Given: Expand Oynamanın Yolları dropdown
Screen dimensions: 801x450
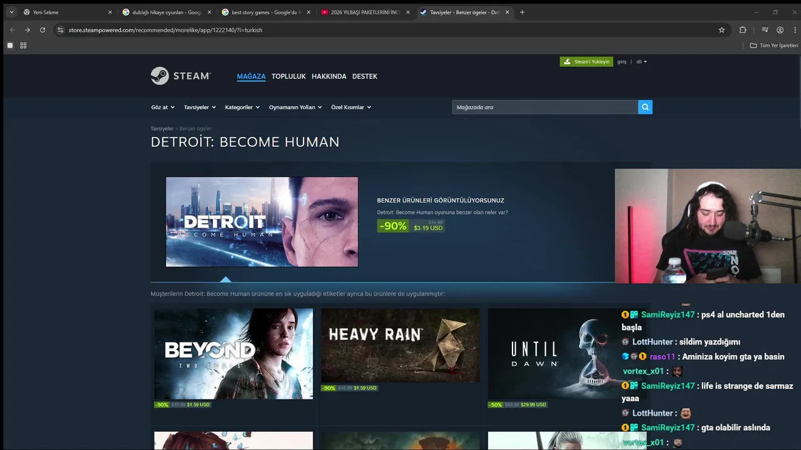Looking at the screenshot, I should [x=295, y=107].
